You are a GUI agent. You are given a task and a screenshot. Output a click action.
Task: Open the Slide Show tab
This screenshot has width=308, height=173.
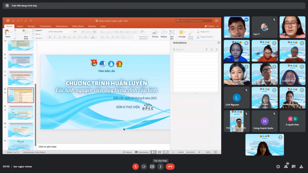pyautogui.click(x=78, y=26)
